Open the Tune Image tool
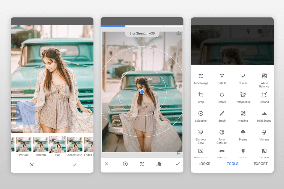Image resolution: width=284 pixels, height=189 pixels. (x=201, y=79)
